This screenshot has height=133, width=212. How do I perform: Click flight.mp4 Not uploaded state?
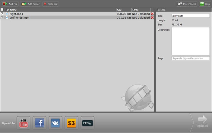(x=141, y=14)
